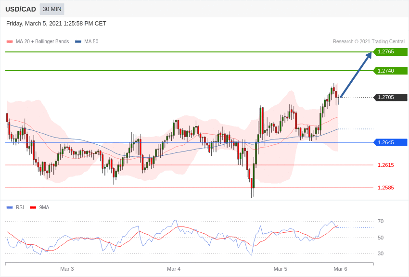The width and height of the screenshot is (409, 277).
Task: Click the RSI blue legend swatch
Action: [10, 207]
